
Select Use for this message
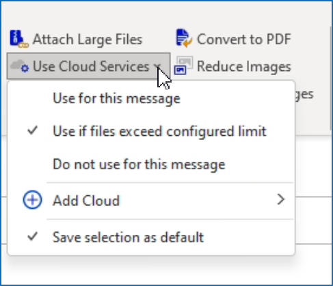pyautogui.click(x=151, y=98)
